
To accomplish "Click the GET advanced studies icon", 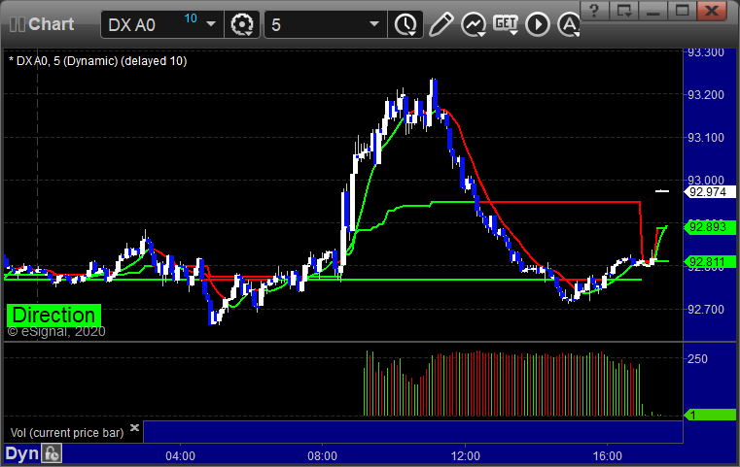I will pyautogui.click(x=506, y=24).
